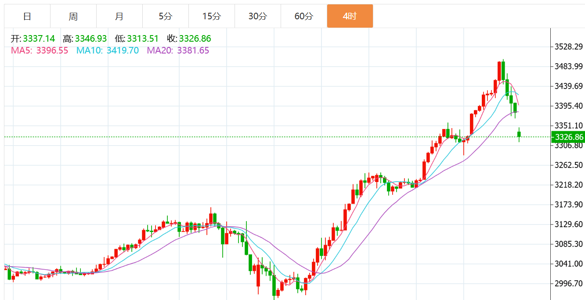Switch to the 30分 interval tab
This screenshot has width=585, height=300.
pyautogui.click(x=258, y=16)
